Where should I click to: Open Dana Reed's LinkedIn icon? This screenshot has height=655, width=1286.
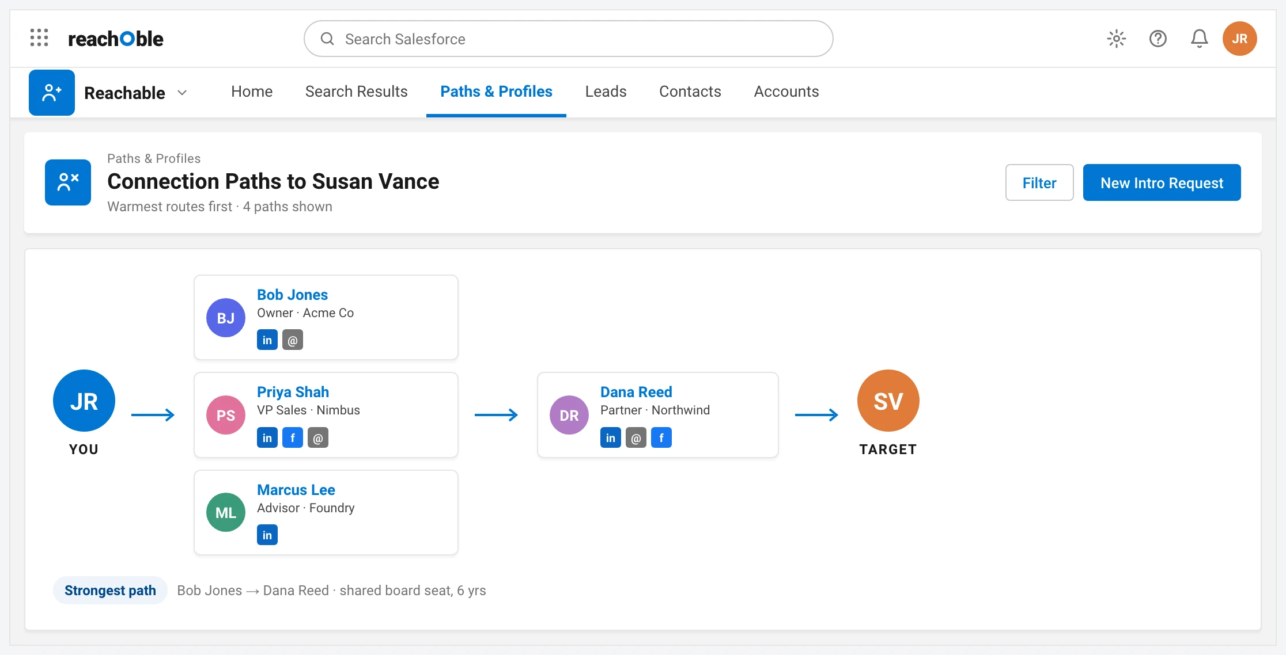(611, 438)
